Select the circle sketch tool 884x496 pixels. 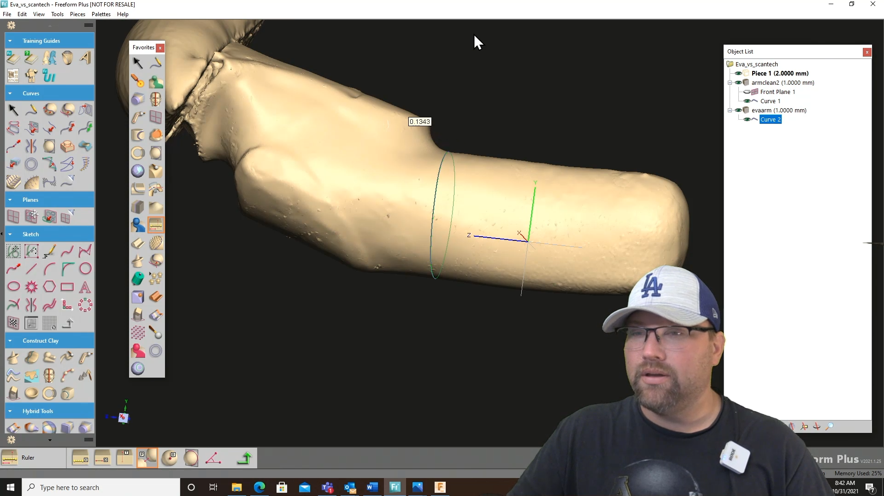tap(85, 268)
